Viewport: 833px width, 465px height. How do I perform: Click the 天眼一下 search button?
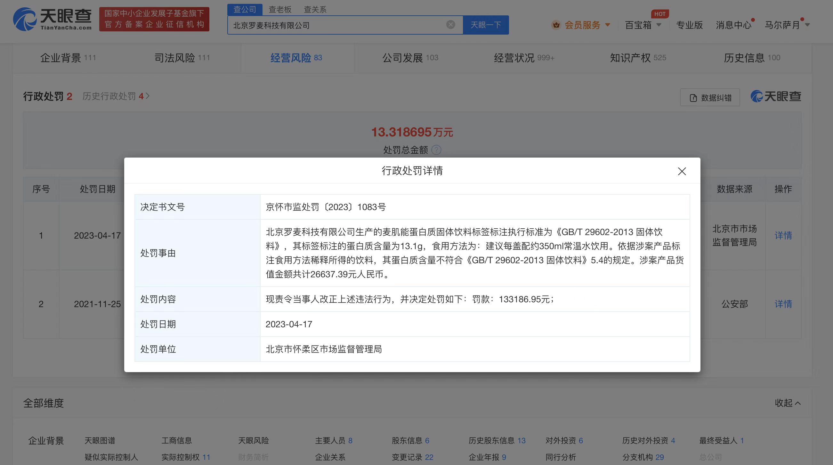click(486, 25)
